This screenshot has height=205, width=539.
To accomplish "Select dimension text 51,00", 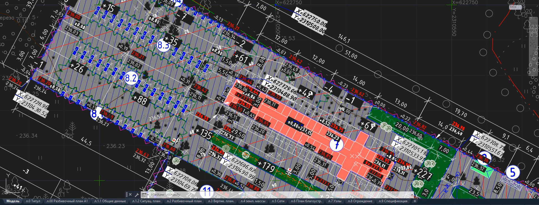I will 351,54.
